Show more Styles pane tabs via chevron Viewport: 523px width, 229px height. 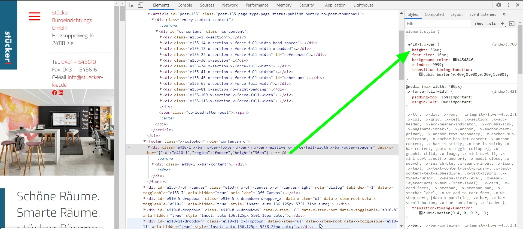pyautogui.click(x=504, y=14)
